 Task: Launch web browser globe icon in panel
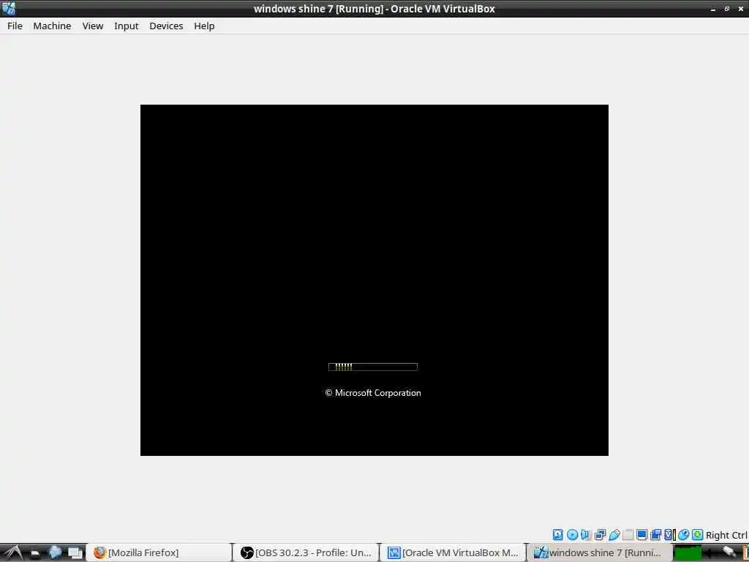(x=55, y=552)
